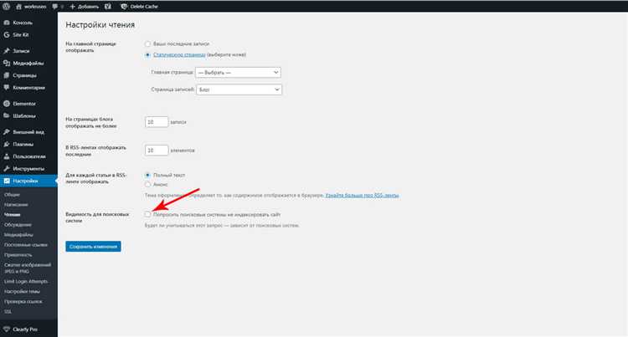Open 'Настройки темы' submenu
628x337 pixels.
(x=23, y=292)
